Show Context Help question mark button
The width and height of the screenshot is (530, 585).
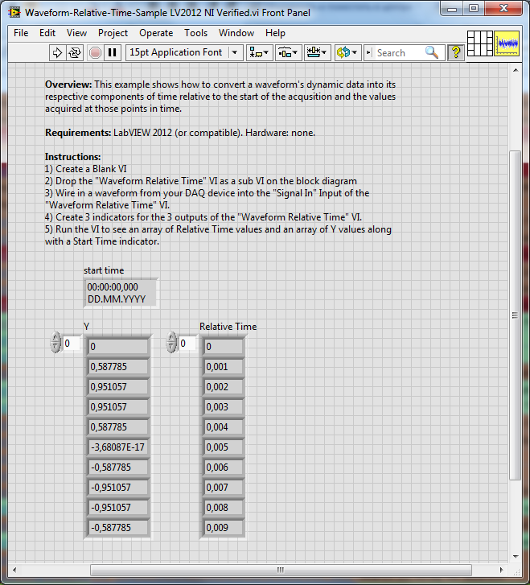click(456, 52)
